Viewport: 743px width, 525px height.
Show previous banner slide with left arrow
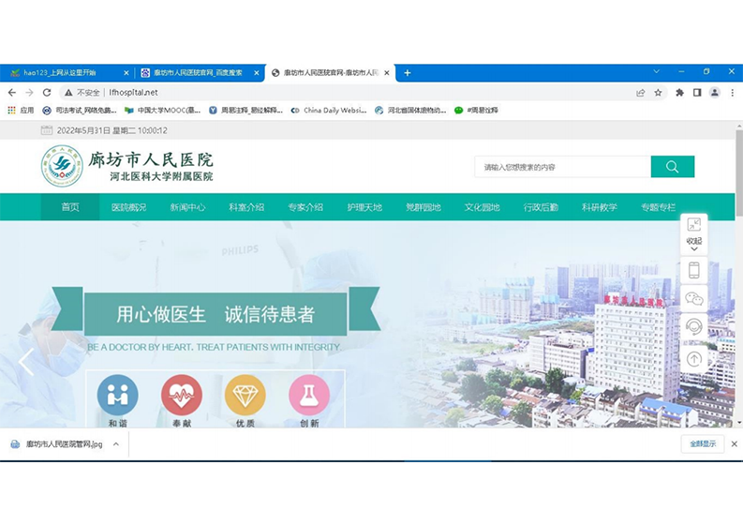click(x=25, y=362)
